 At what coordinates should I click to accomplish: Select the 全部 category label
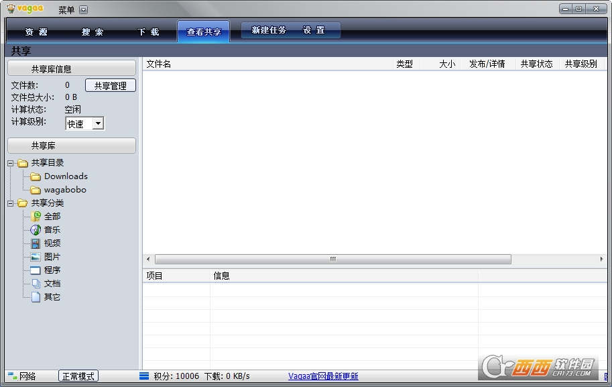pos(52,217)
